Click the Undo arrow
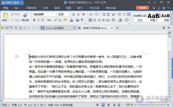Viewport: 173px width, 107px height. point(29,28)
